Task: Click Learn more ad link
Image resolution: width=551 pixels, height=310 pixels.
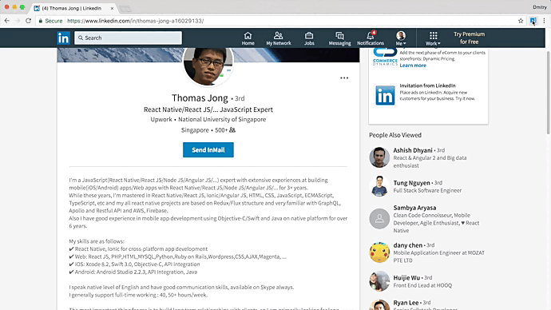Action: (x=413, y=66)
